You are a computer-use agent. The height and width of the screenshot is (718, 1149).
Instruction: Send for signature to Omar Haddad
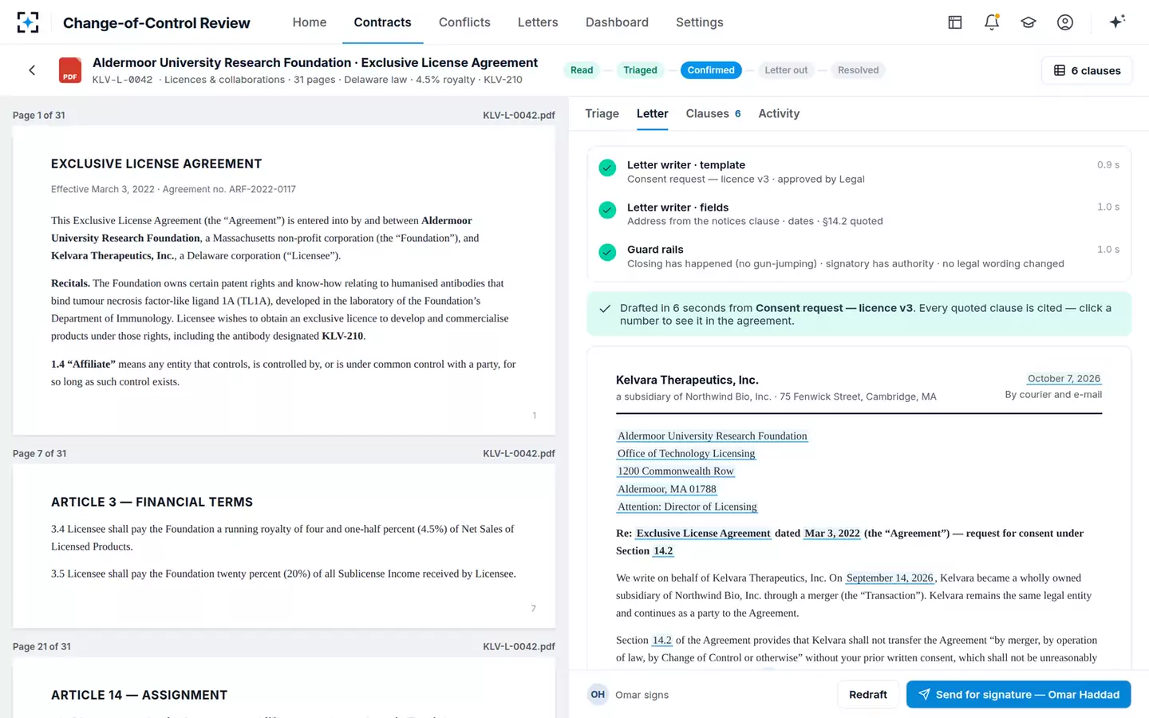tap(1019, 695)
